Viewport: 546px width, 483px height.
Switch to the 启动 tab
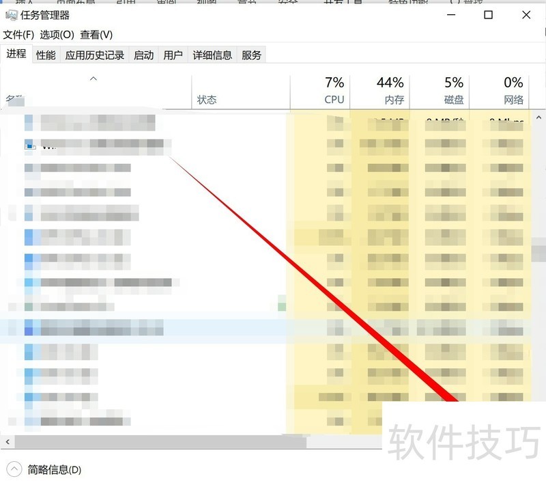click(x=143, y=55)
